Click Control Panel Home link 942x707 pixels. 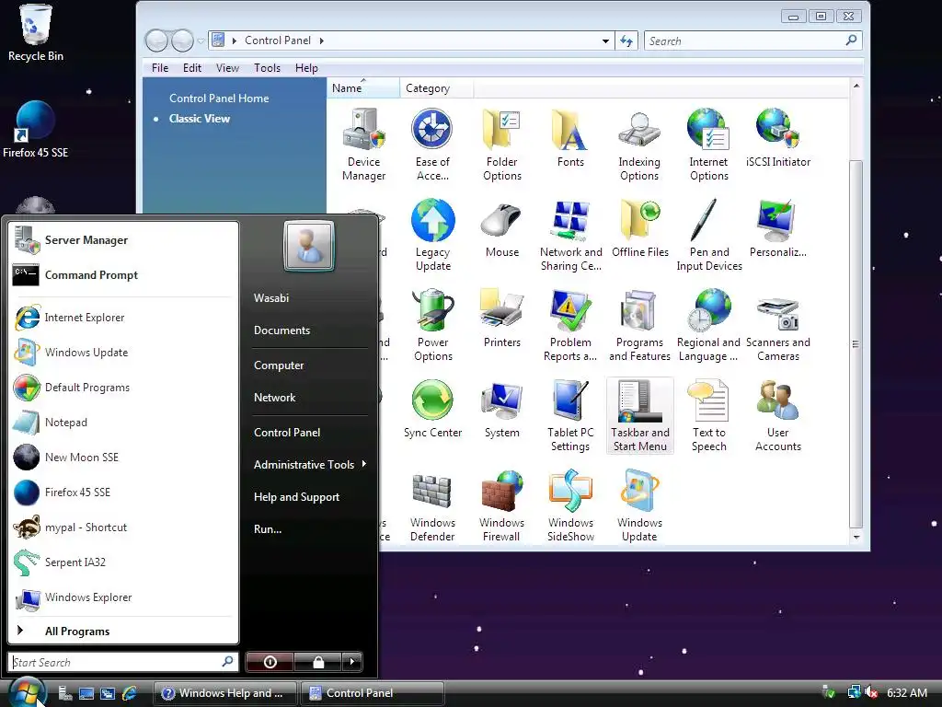click(x=219, y=98)
